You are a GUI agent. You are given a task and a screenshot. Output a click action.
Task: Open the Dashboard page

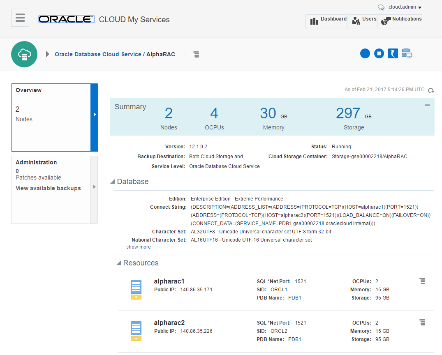326,21
